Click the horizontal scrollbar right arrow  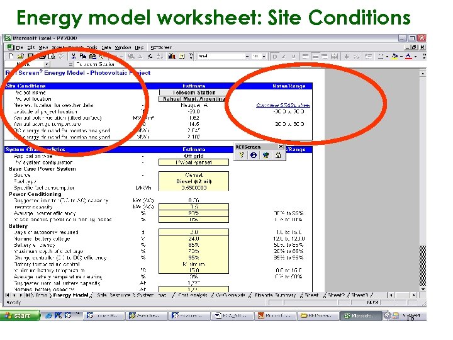click(x=414, y=295)
